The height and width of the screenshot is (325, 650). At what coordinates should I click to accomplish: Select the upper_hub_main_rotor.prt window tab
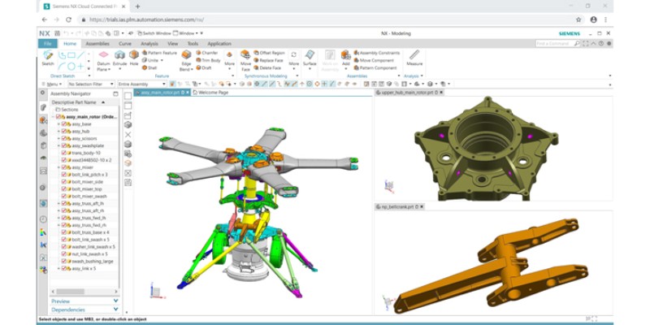click(x=409, y=93)
